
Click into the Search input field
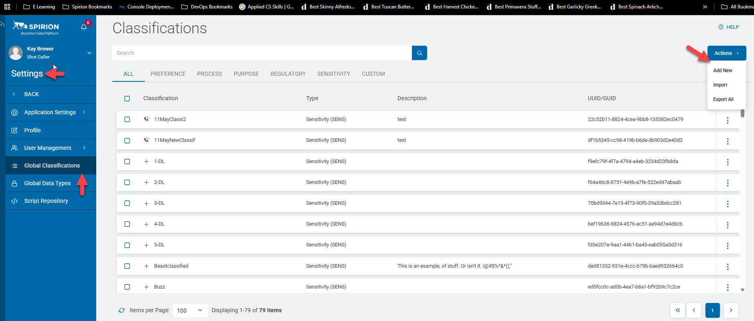(261, 53)
